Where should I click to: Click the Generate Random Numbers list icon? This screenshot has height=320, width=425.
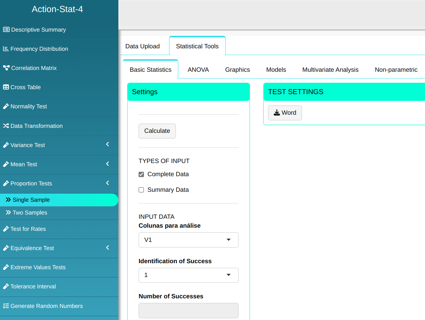[6, 306]
